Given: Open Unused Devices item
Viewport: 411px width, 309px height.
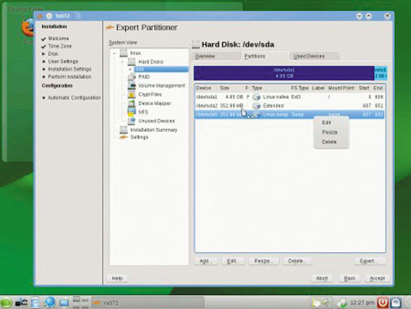Looking at the screenshot, I should [x=156, y=121].
